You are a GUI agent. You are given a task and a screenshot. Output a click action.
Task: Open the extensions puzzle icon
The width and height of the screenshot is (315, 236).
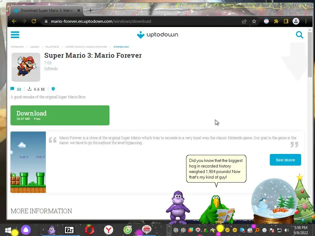point(276,21)
